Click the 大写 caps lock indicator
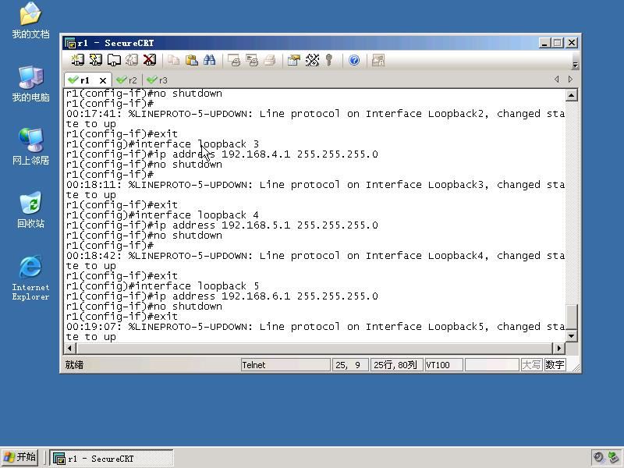 click(x=531, y=365)
